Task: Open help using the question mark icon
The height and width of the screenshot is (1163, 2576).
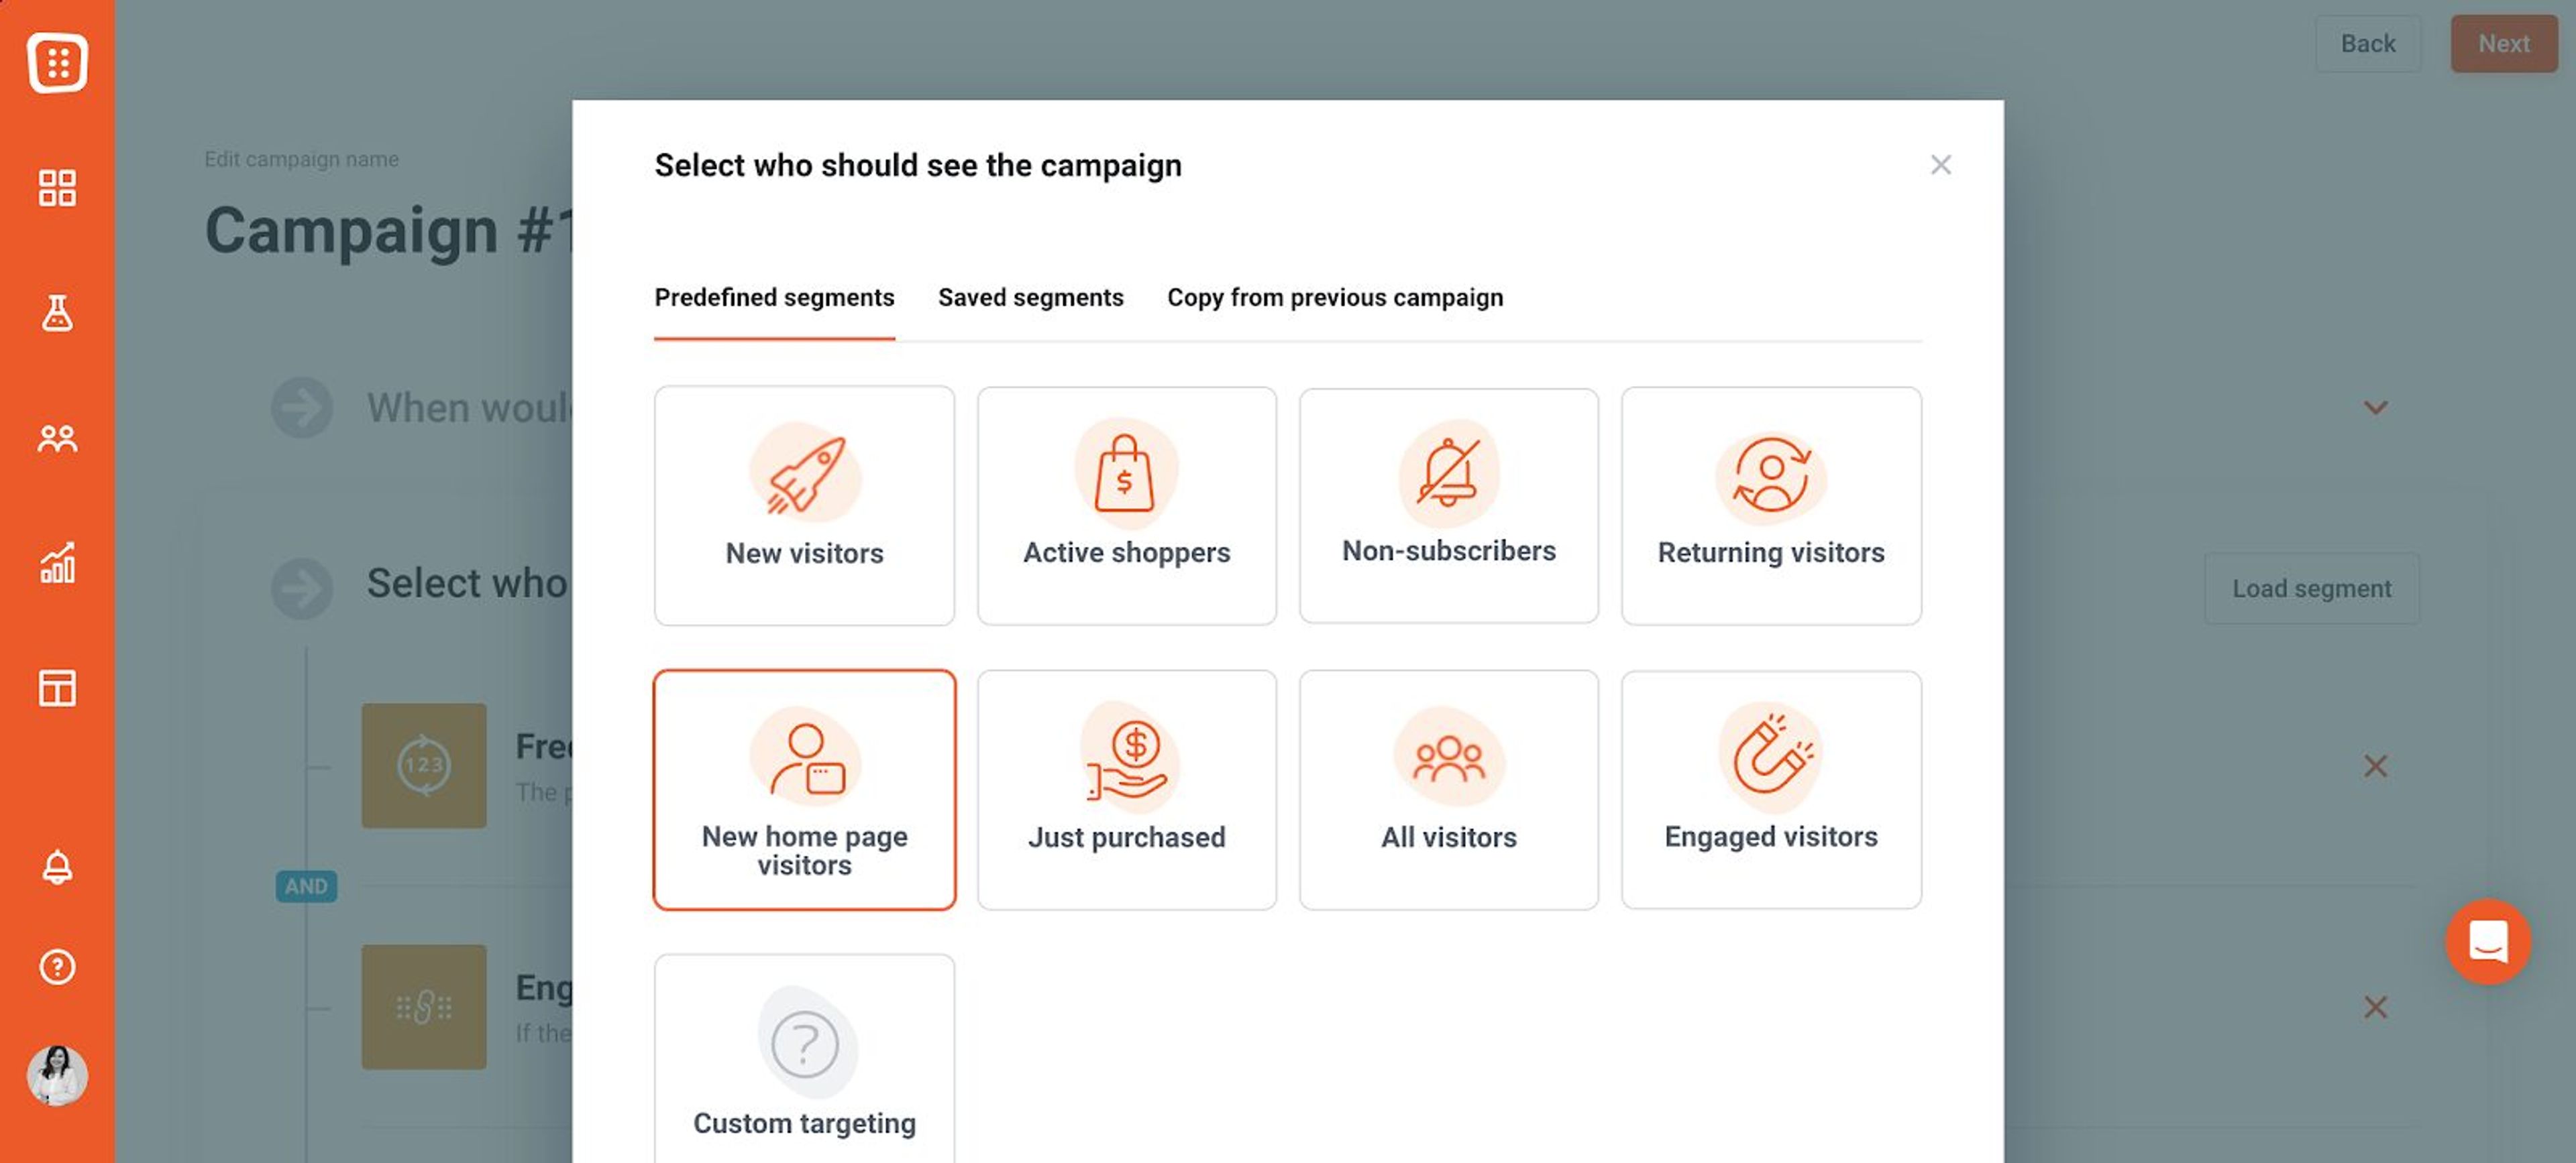Action: [x=57, y=966]
